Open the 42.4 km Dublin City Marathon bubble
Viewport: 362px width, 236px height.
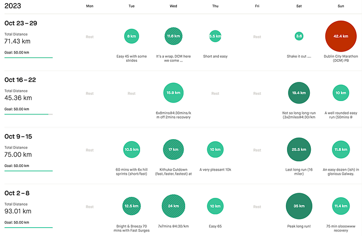[341, 36]
